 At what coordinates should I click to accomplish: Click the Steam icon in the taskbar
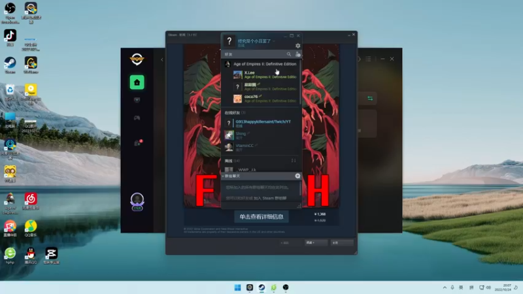point(262,287)
